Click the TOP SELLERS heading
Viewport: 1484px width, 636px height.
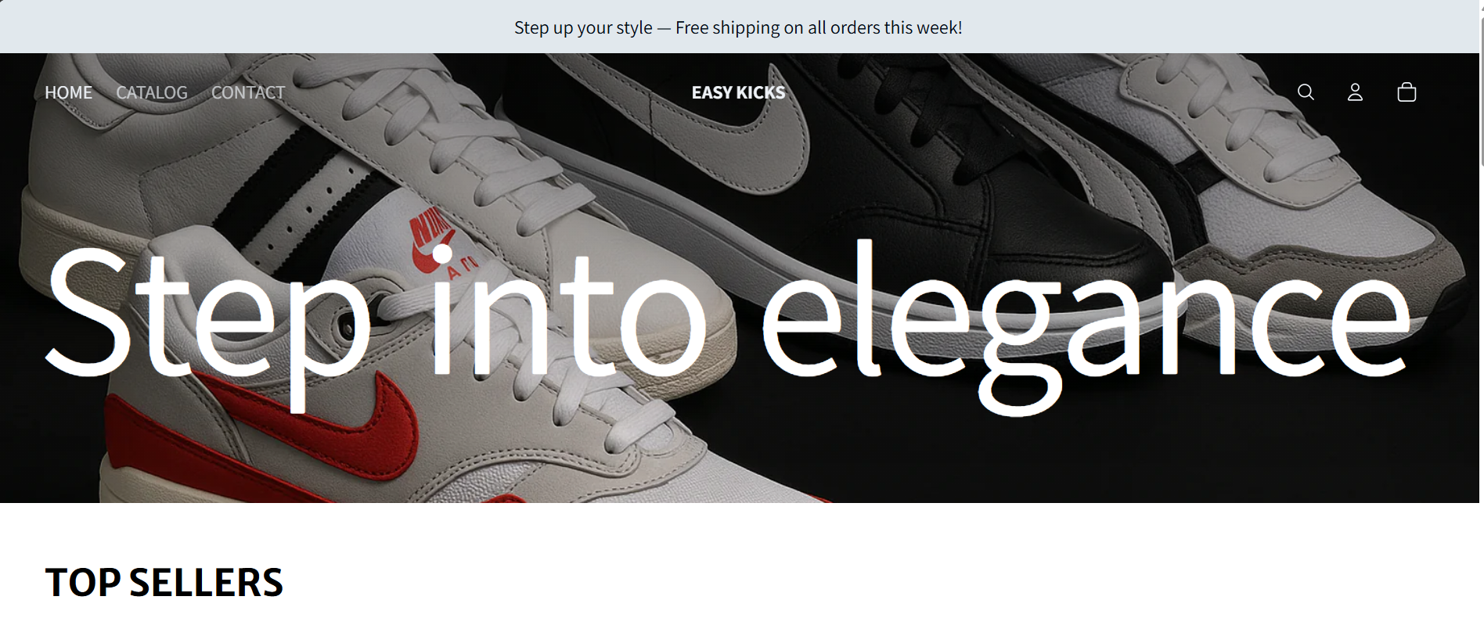[x=164, y=583]
